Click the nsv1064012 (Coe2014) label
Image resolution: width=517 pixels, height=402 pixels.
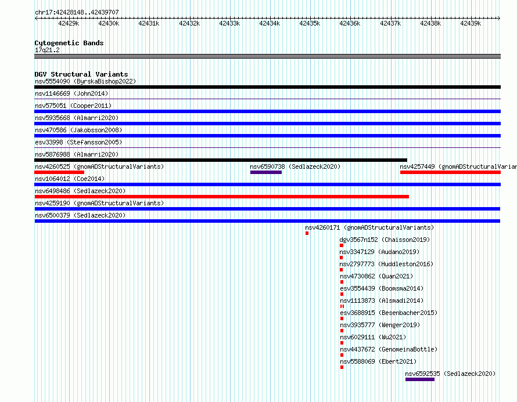click(70, 179)
